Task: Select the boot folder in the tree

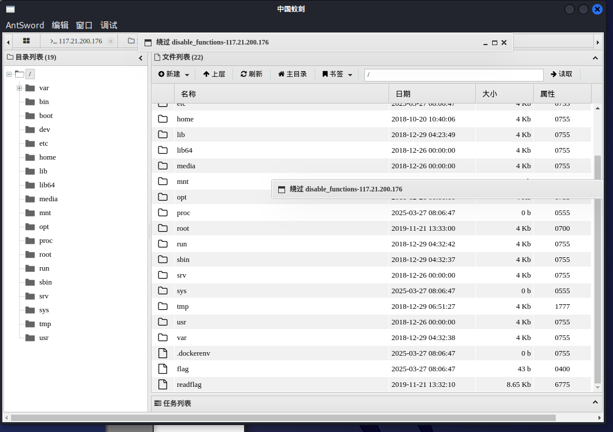Action: click(x=46, y=116)
